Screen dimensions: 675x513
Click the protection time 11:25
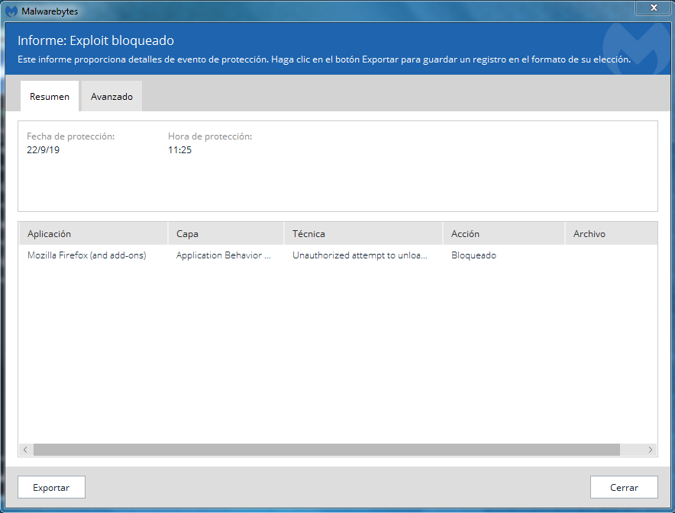point(180,150)
